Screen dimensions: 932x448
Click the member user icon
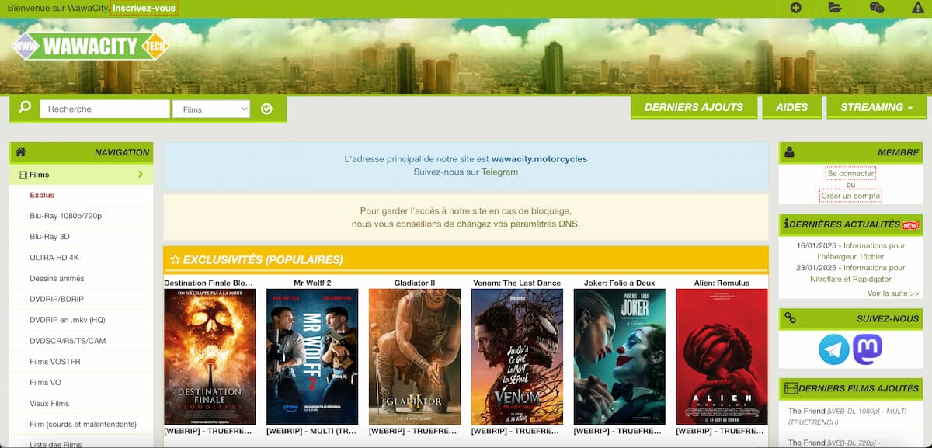click(790, 152)
